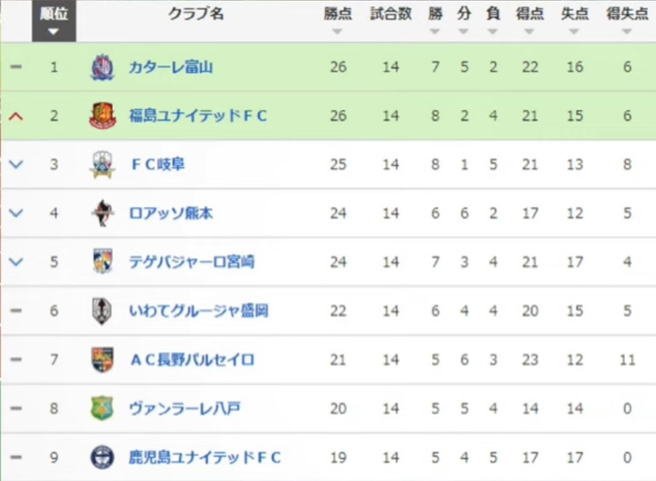The height and width of the screenshot is (481, 656).
Task: Sort by 失点 goals conceded arrow
Action: coord(574,31)
